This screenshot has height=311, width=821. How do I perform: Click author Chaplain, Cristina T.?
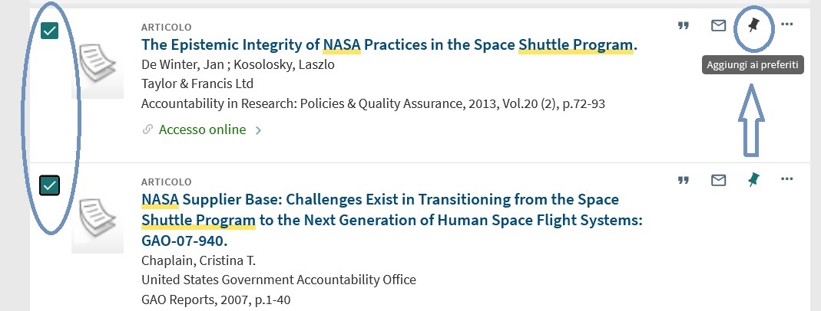(198, 261)
